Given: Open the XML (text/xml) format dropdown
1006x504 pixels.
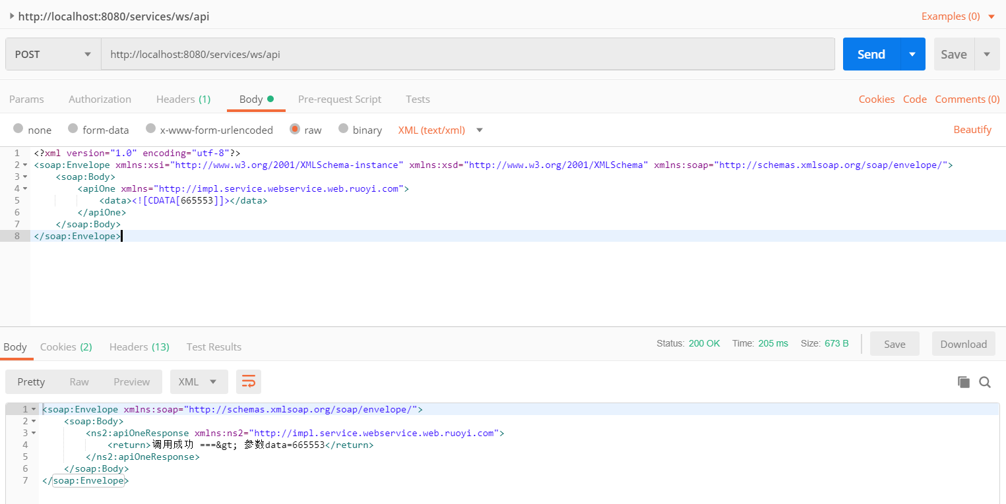Looking at the screenshot, I should (478, 130).
